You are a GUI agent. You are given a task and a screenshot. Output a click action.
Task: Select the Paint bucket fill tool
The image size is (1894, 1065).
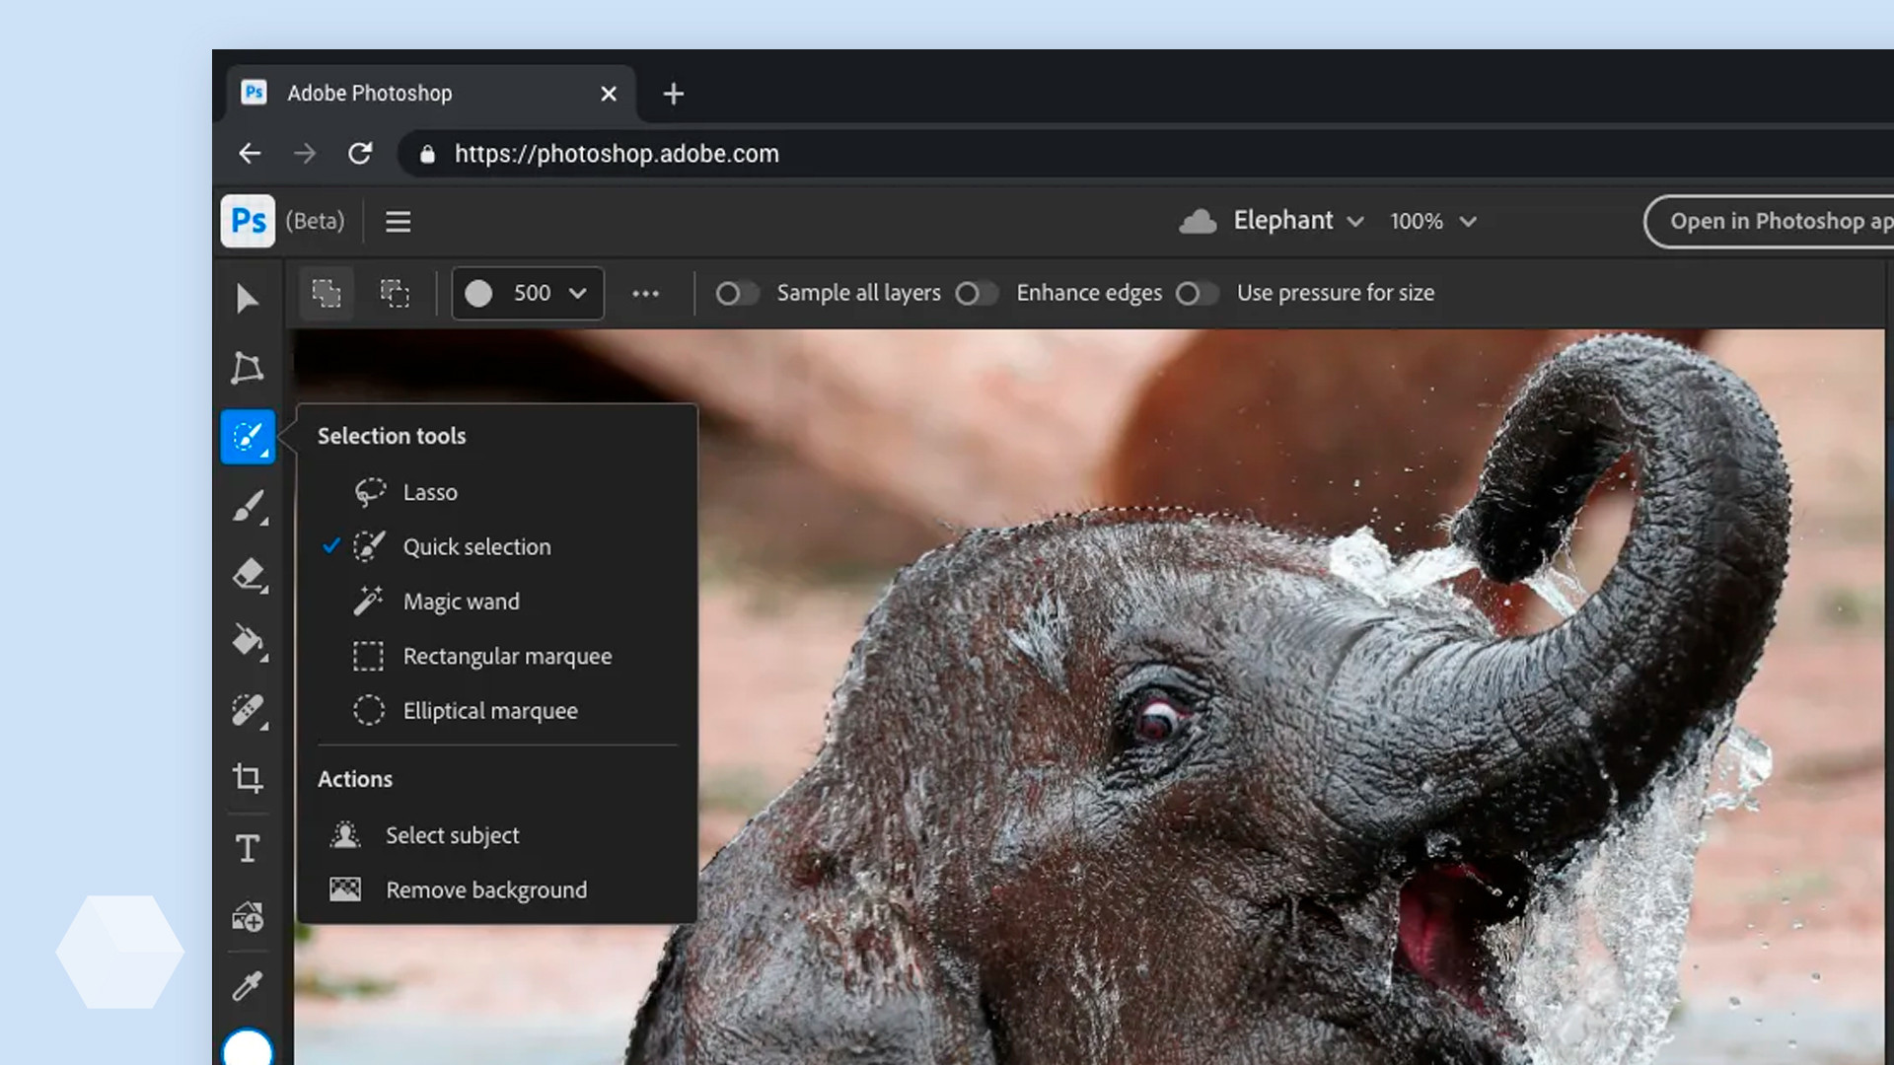click(x=249, y=642)
